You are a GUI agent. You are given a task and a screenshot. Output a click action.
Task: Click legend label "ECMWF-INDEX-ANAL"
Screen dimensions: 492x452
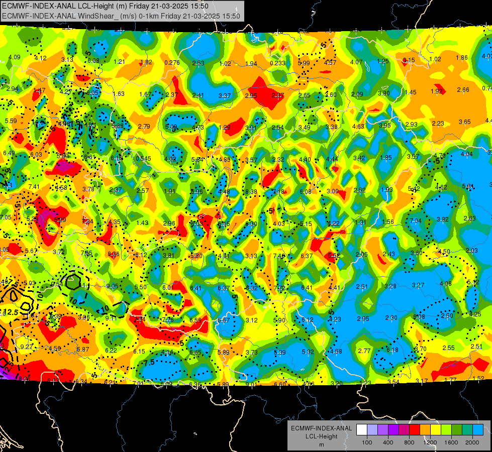tap(321, 428)
